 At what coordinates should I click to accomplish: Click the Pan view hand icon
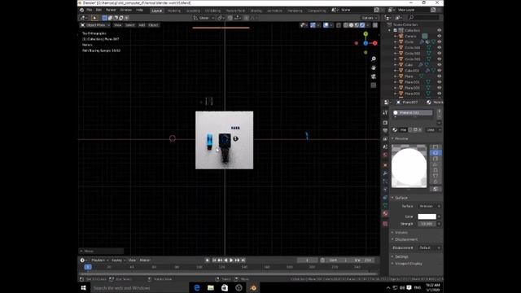click(x=374, y=68)
